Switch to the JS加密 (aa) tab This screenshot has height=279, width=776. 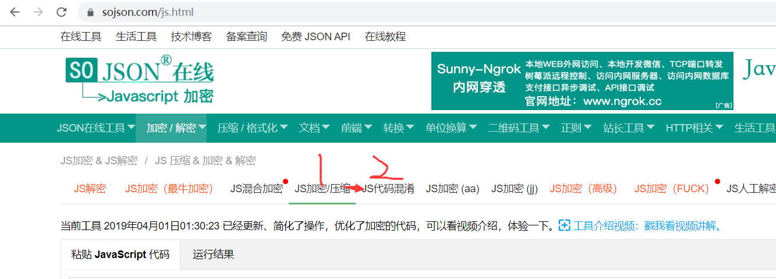coord(452,189)
